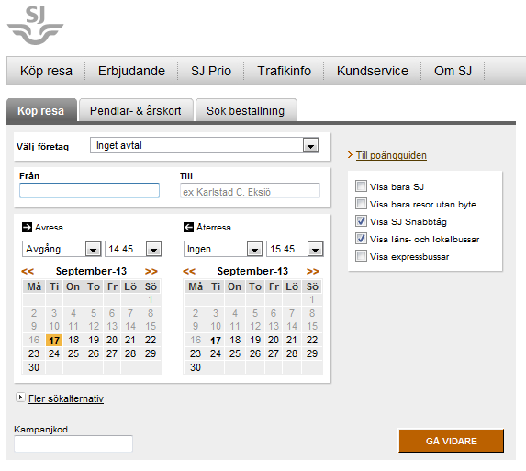Open Trafikinfo menu item

click(x=285, y=71)
